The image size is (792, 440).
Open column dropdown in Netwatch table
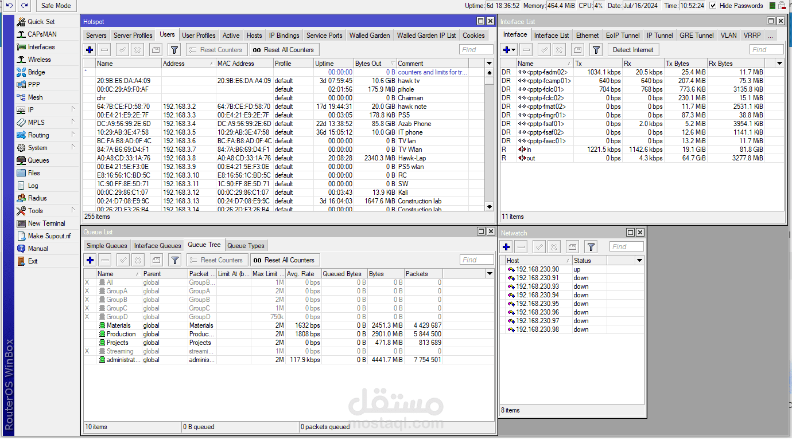pos(639,261)
